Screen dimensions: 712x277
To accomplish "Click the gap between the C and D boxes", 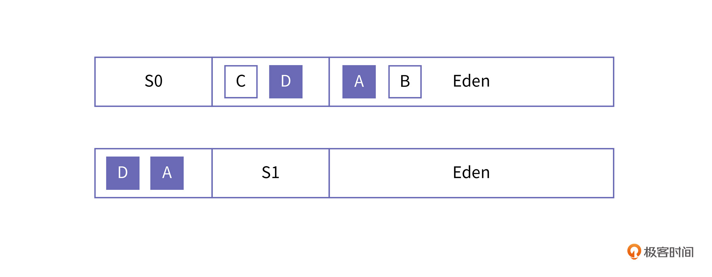I will (263, 82).
